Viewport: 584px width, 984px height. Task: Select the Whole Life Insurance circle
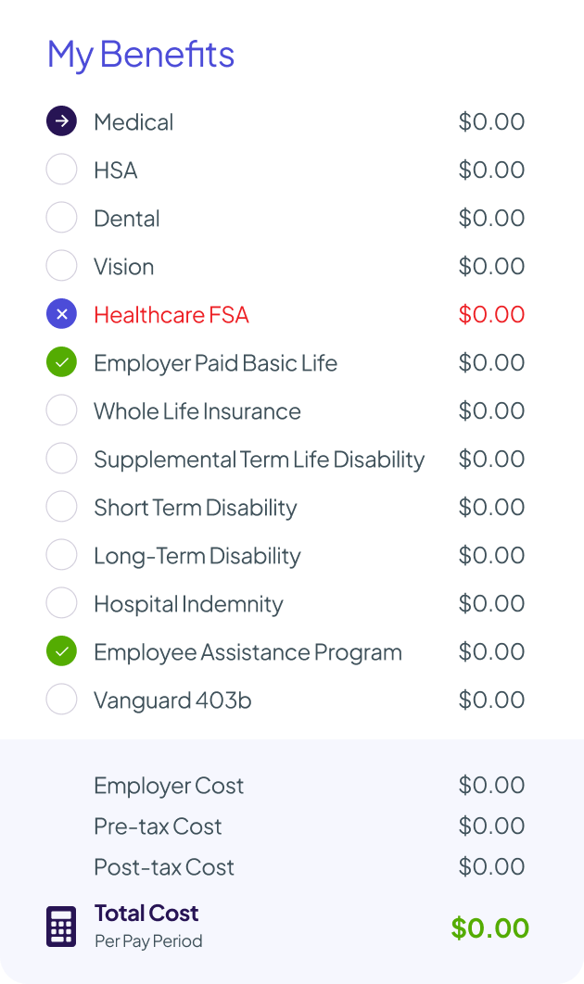point(61,411)
